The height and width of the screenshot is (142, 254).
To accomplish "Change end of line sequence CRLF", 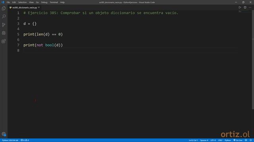I will pyautogui.click(x=220, y=140).
